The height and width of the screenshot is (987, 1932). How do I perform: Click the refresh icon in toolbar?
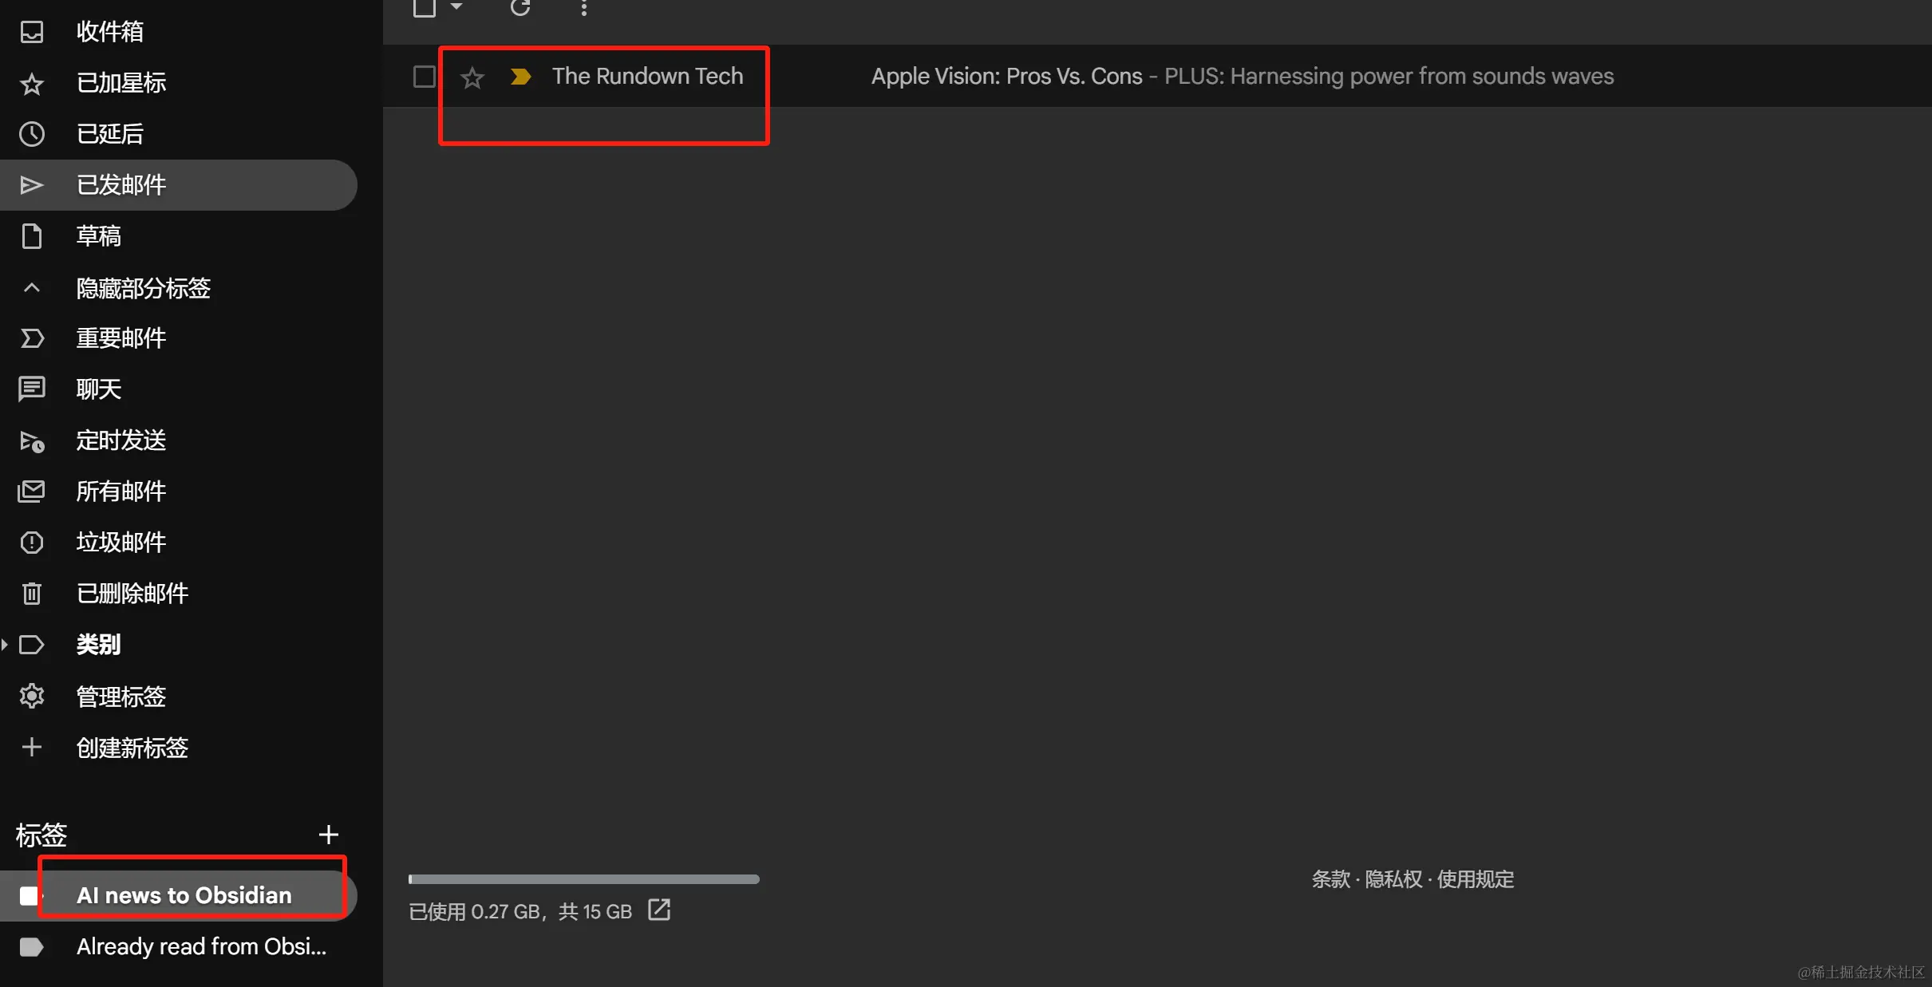[x=520, y=7]
